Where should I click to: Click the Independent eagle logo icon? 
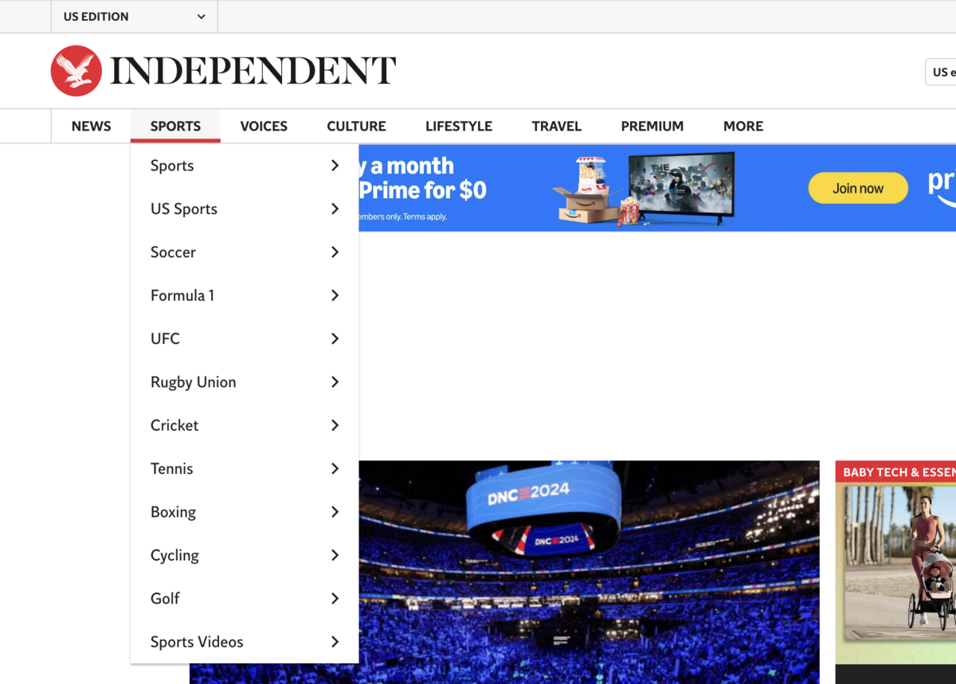(76, 71)
